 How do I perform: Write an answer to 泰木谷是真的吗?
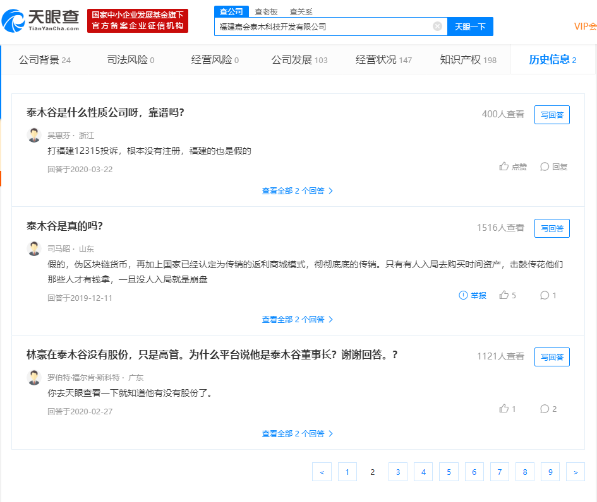pos(552,228)
